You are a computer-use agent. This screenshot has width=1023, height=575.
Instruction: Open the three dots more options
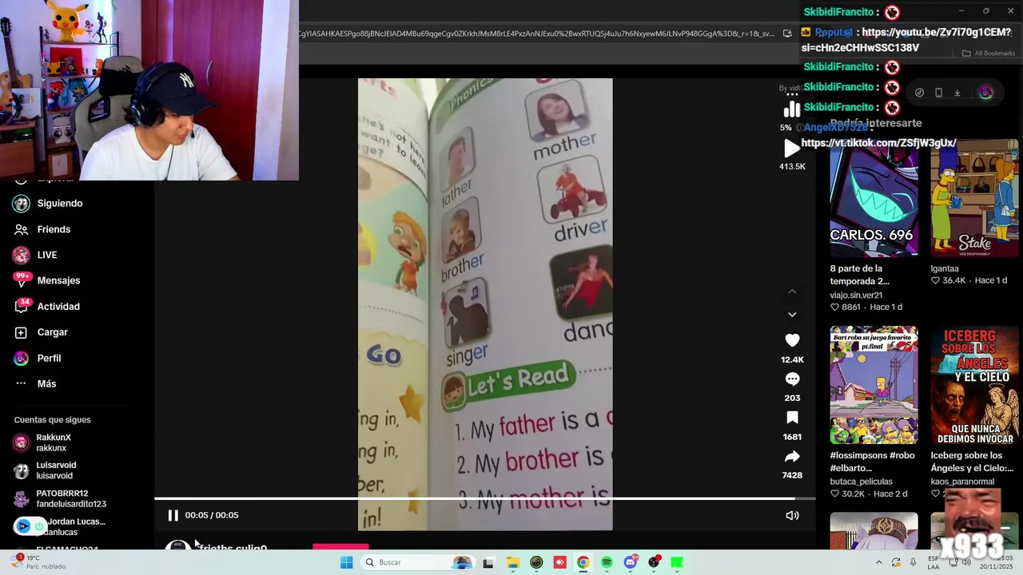click(x=792, y=94)
